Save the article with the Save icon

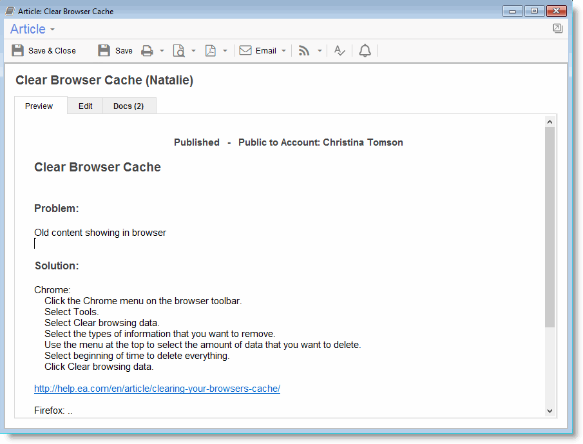(x=115, y=51)
